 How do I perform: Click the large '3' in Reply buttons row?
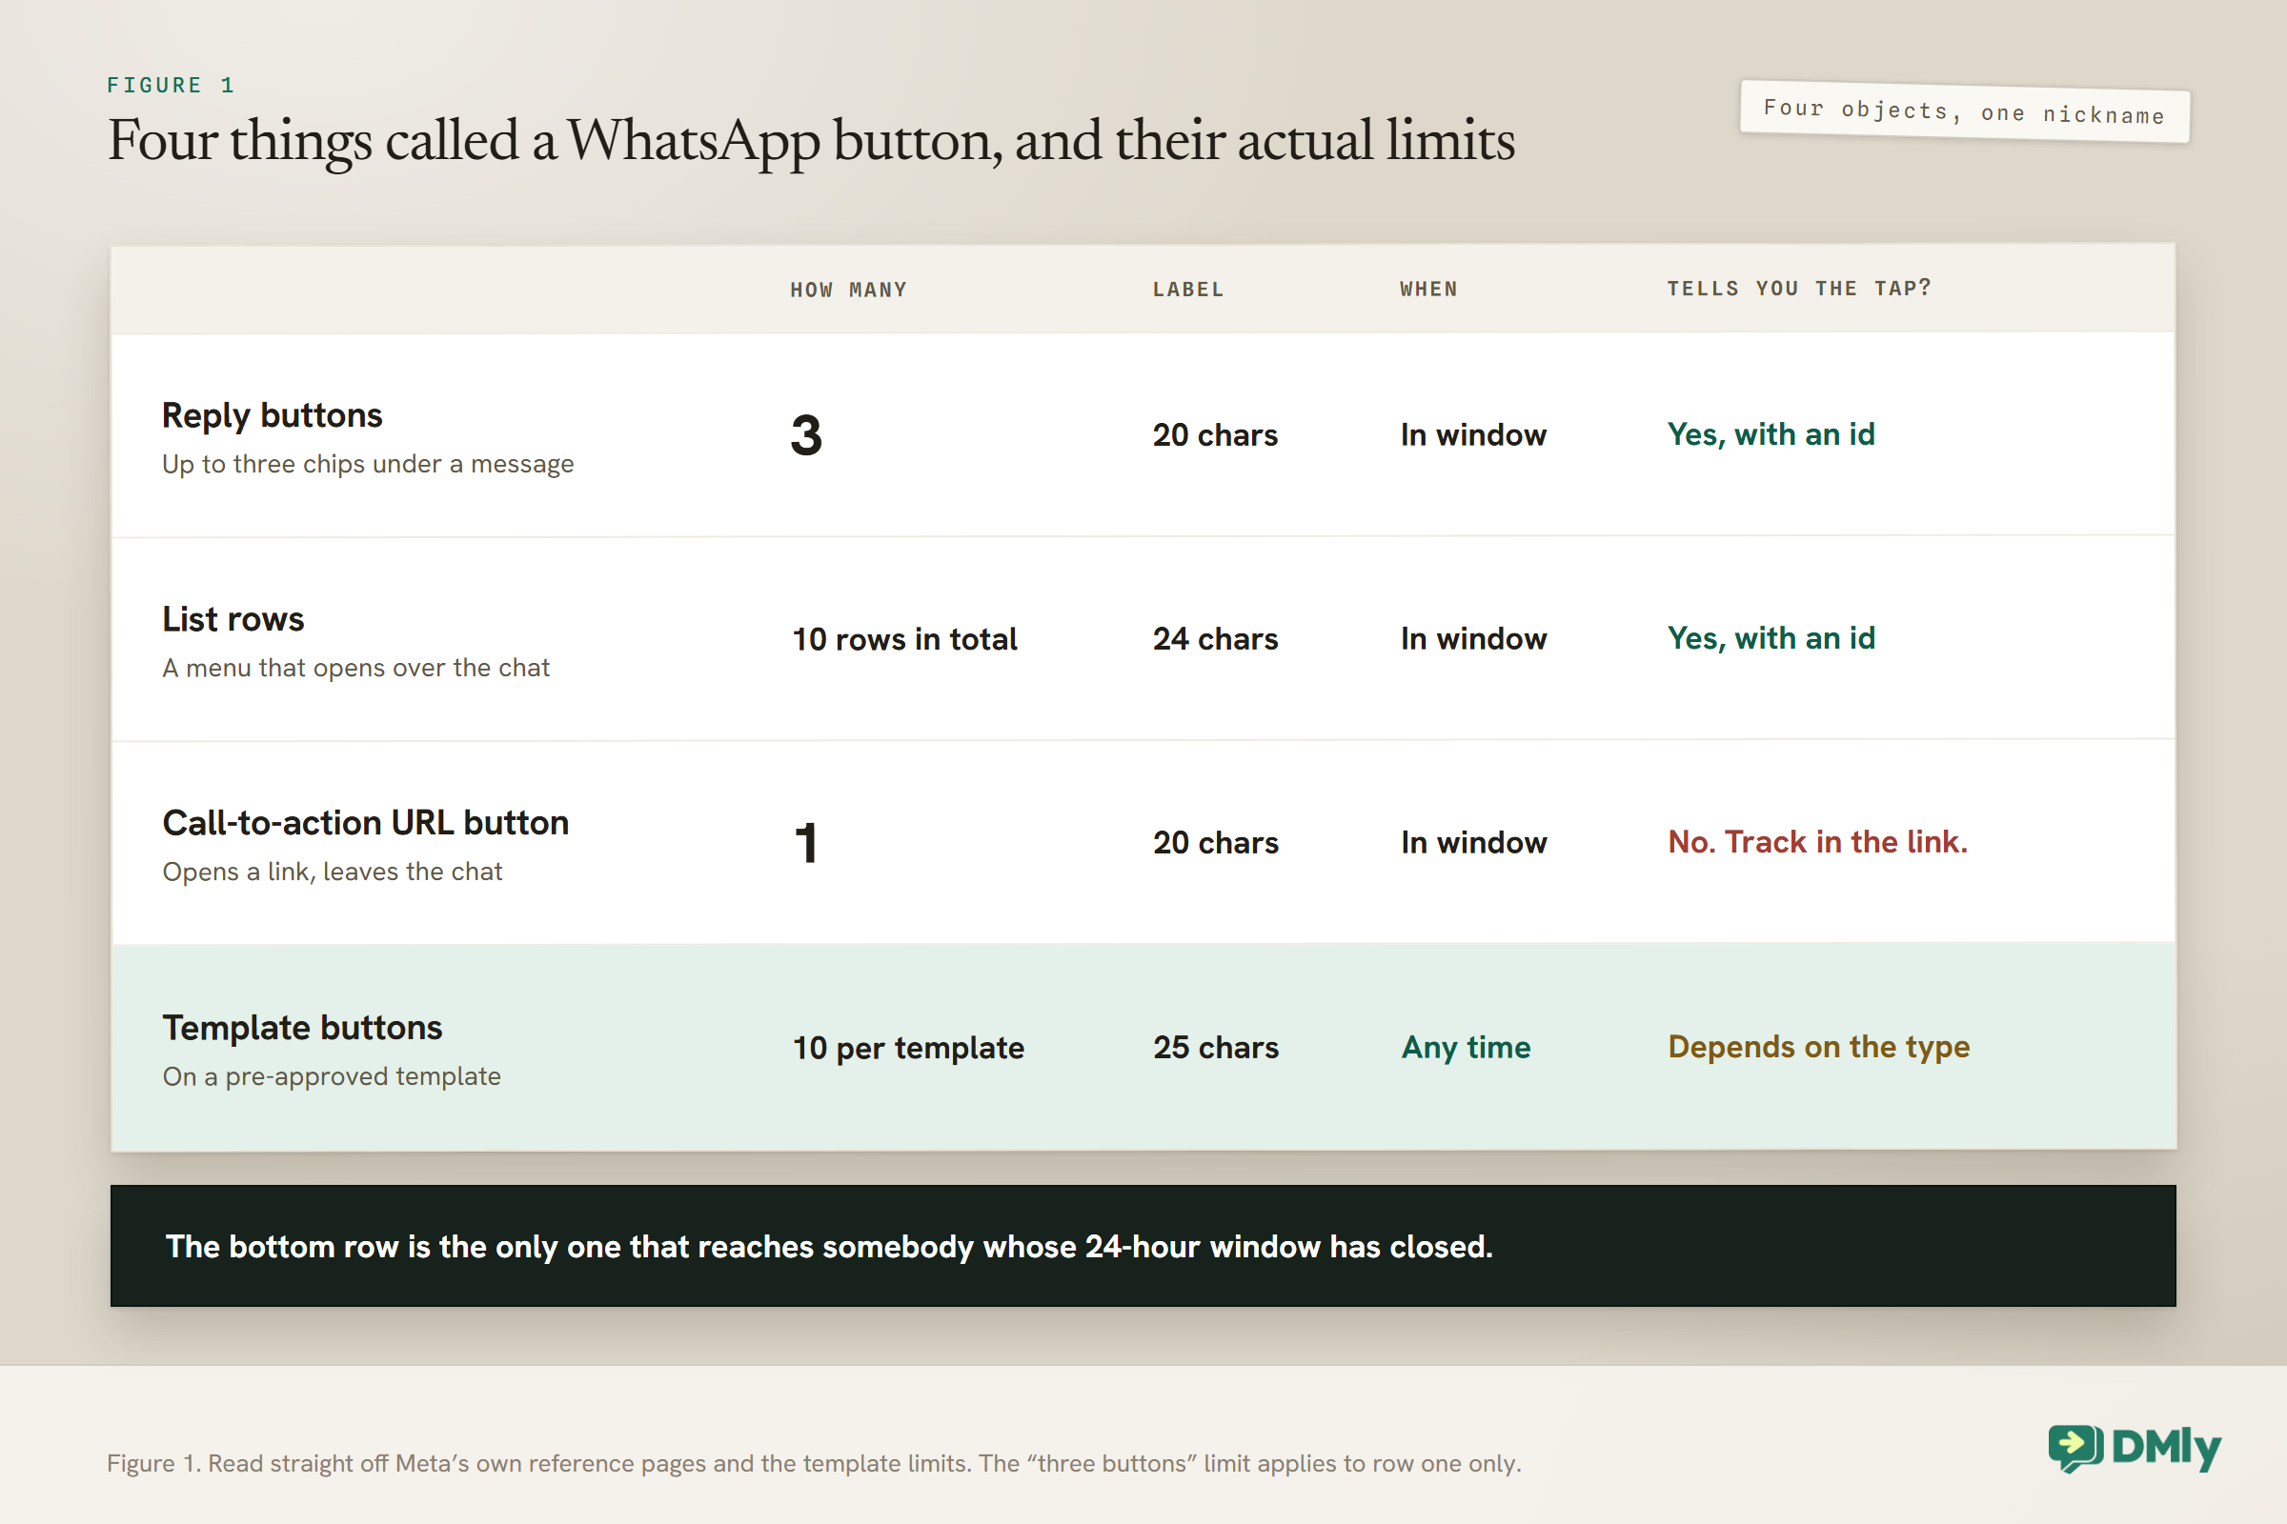[x=806, y=435]
